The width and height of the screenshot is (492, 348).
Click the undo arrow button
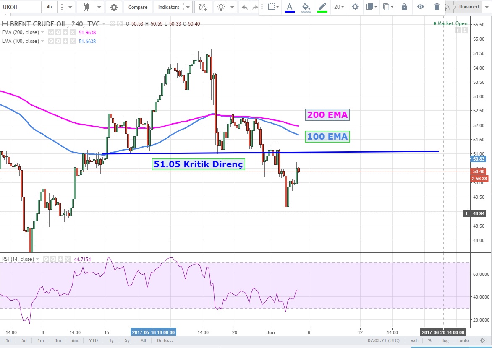[245, 7]
